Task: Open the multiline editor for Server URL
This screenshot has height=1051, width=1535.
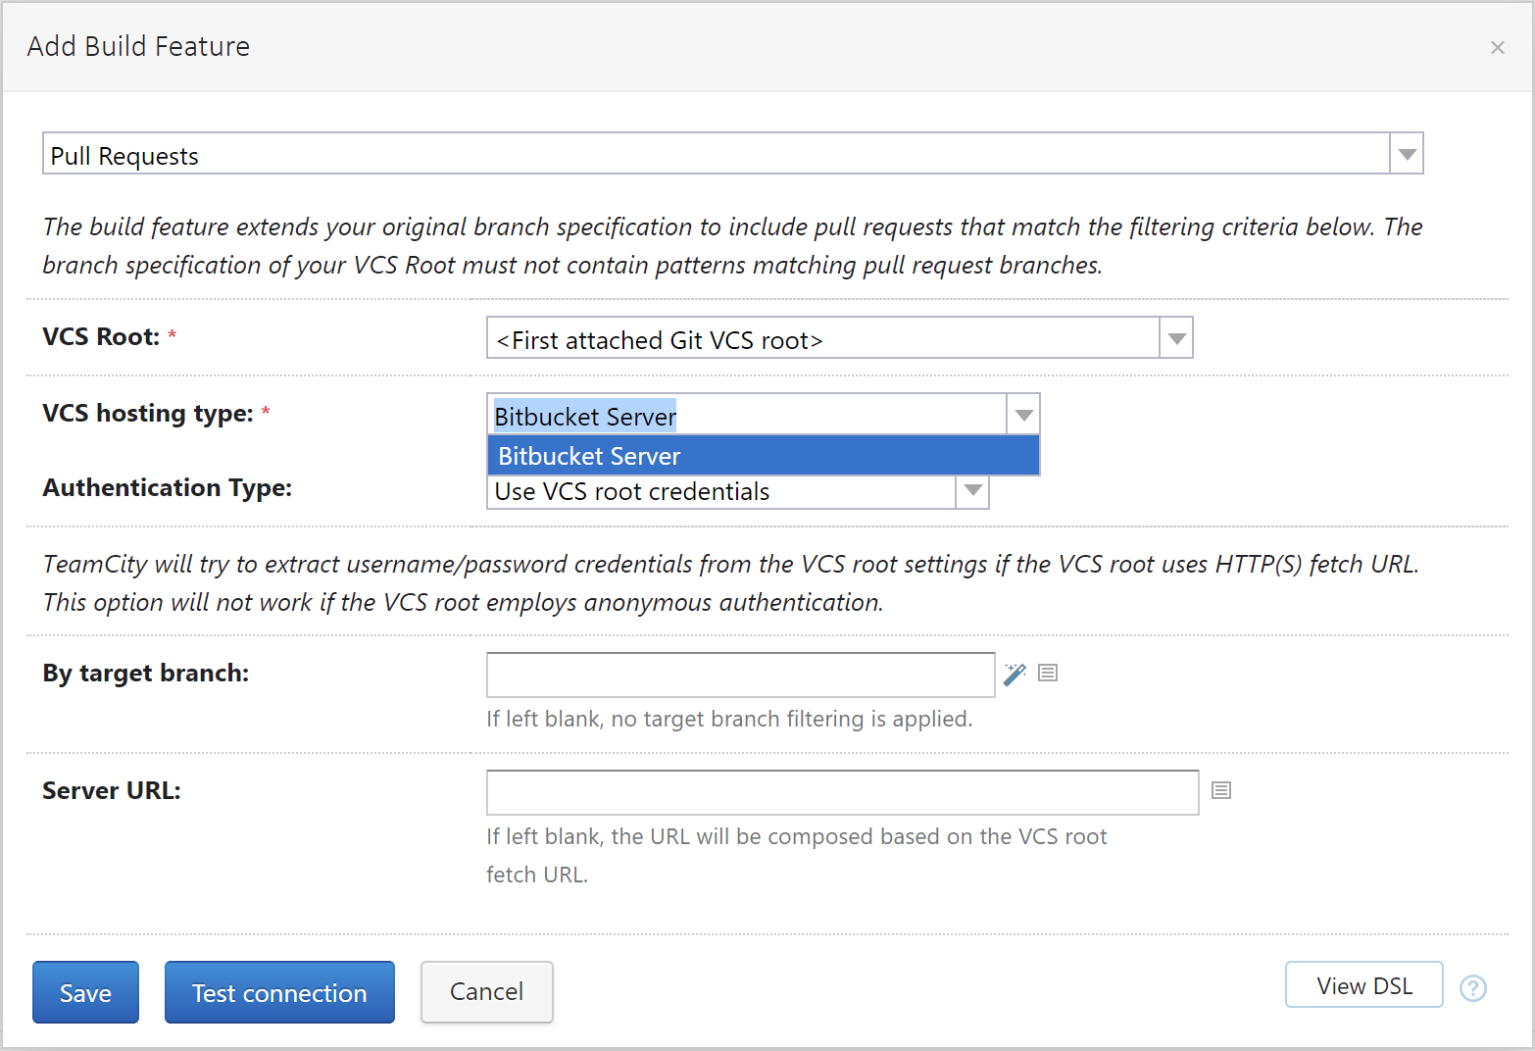Action: (x=1220, y=790)
